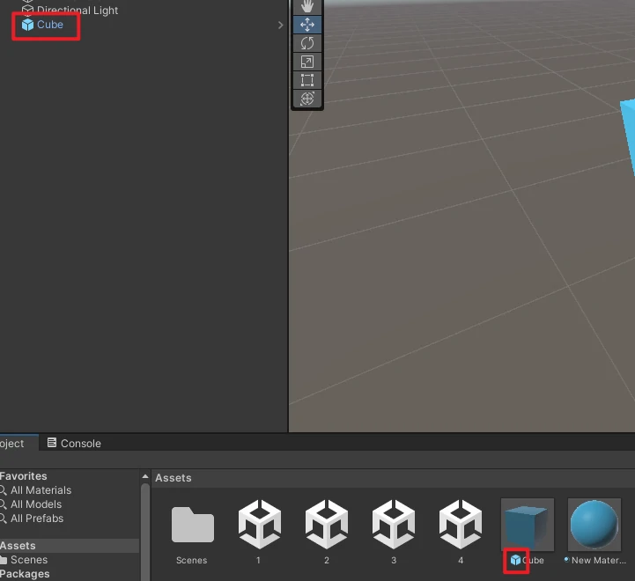Switch to the Project tab

pos(12,444)
